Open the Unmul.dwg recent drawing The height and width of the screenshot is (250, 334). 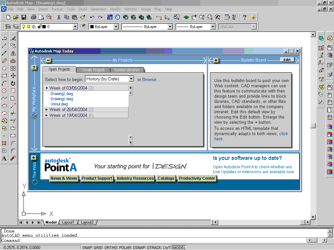[59, 104]
